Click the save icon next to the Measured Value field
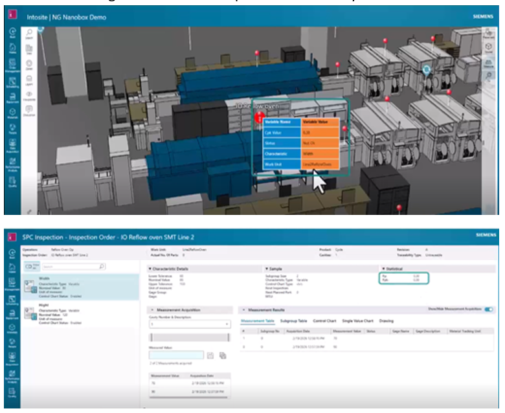 (x=210, y=355)
